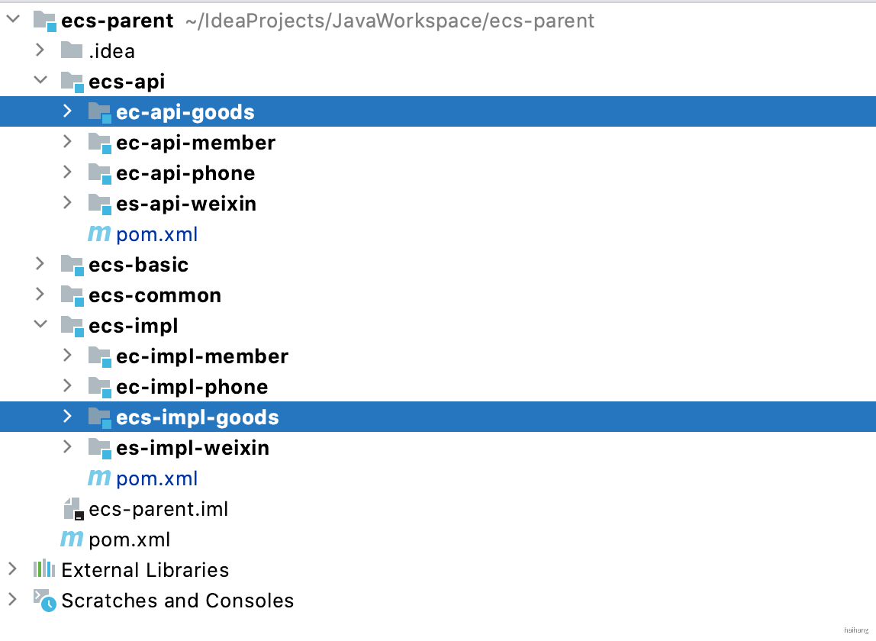
Task: Collapse the ecs-api module node
Action: 40,82
